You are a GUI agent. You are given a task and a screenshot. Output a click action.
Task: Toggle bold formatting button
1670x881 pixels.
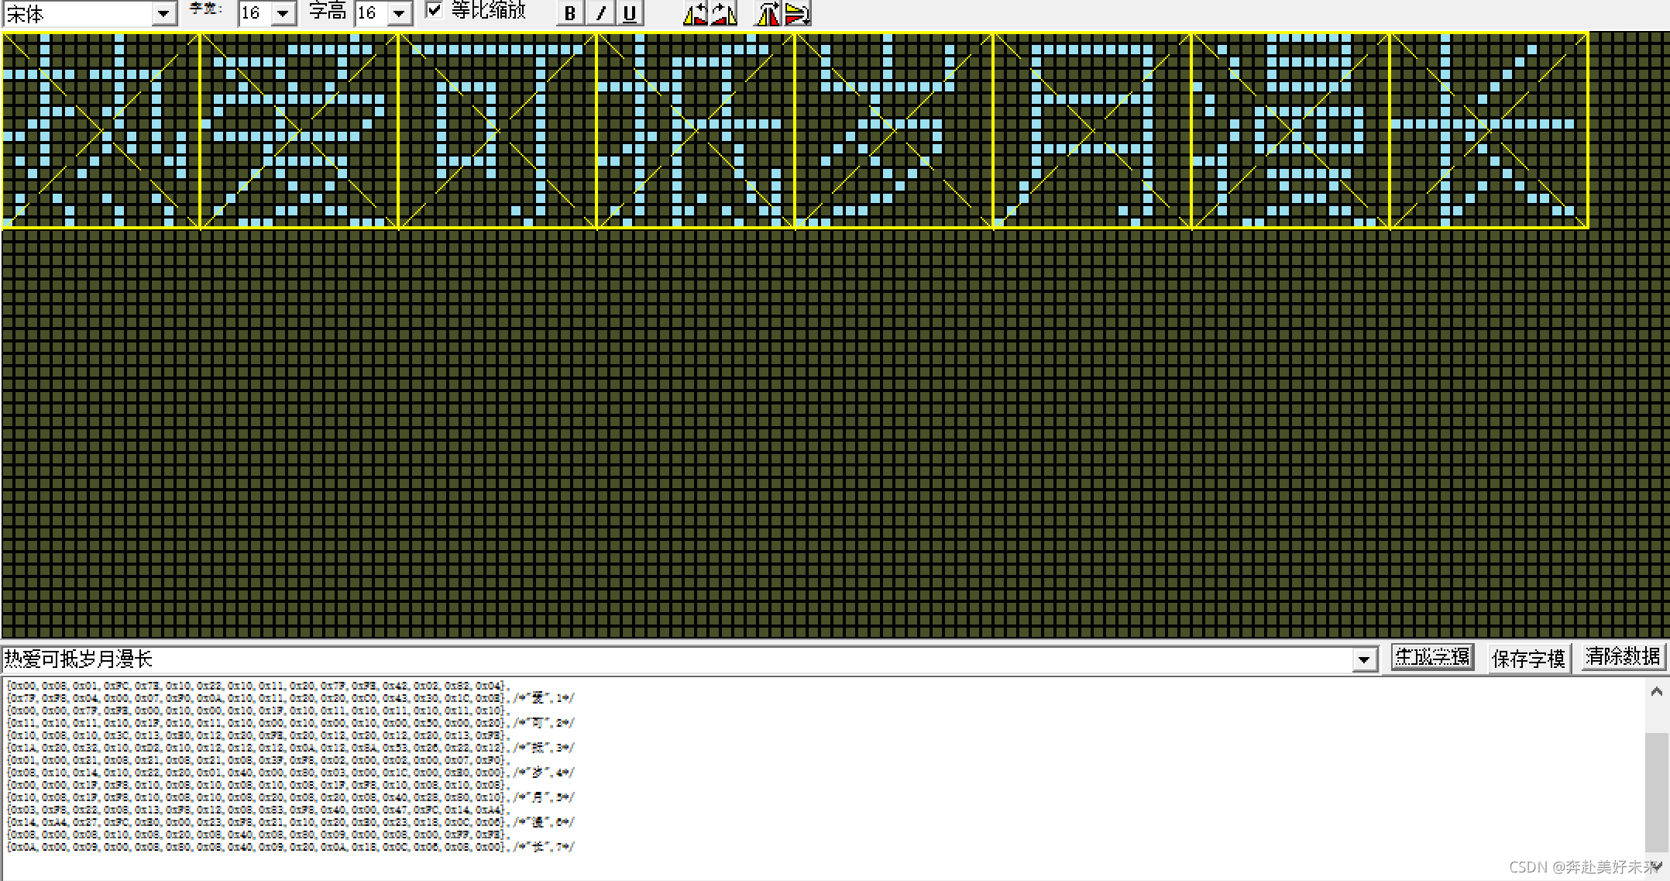click(x=570, y=13)
